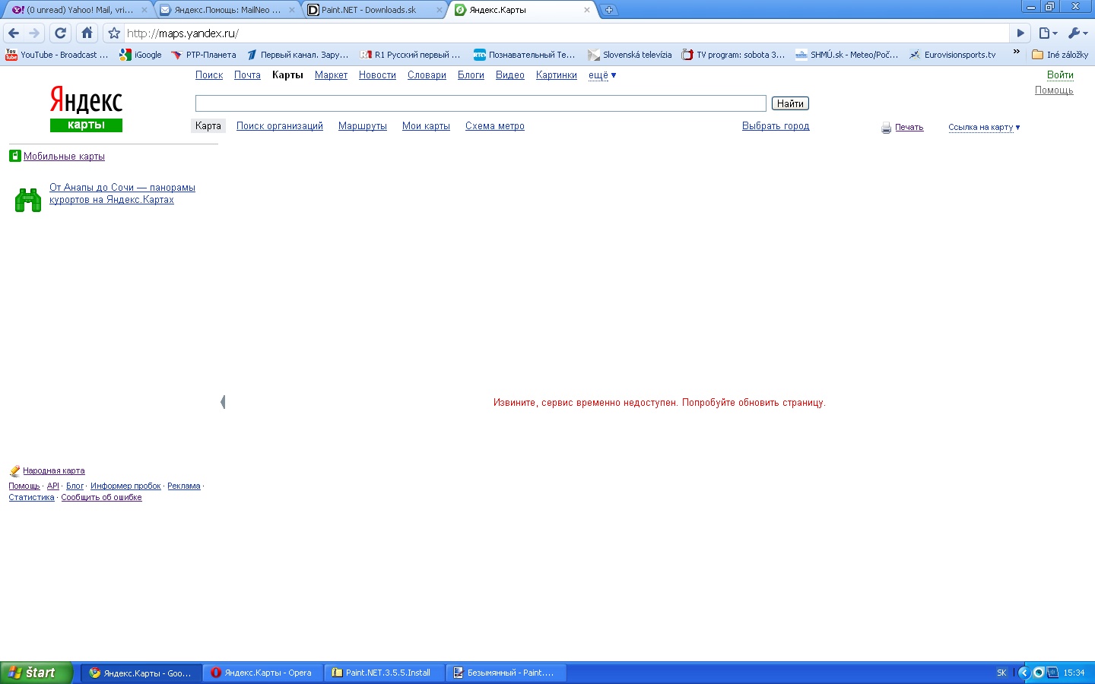Collapse the left sidebar with the arrow handle
The width and height of the screenshot is (1095, 684).
click(x=223, y=402)
